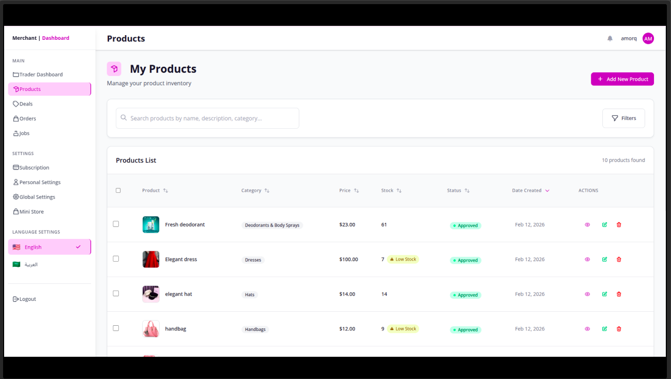Open Jobs in the sidebar
The width and height of the screenshot is (671, 379).
[x=50, y=133]
